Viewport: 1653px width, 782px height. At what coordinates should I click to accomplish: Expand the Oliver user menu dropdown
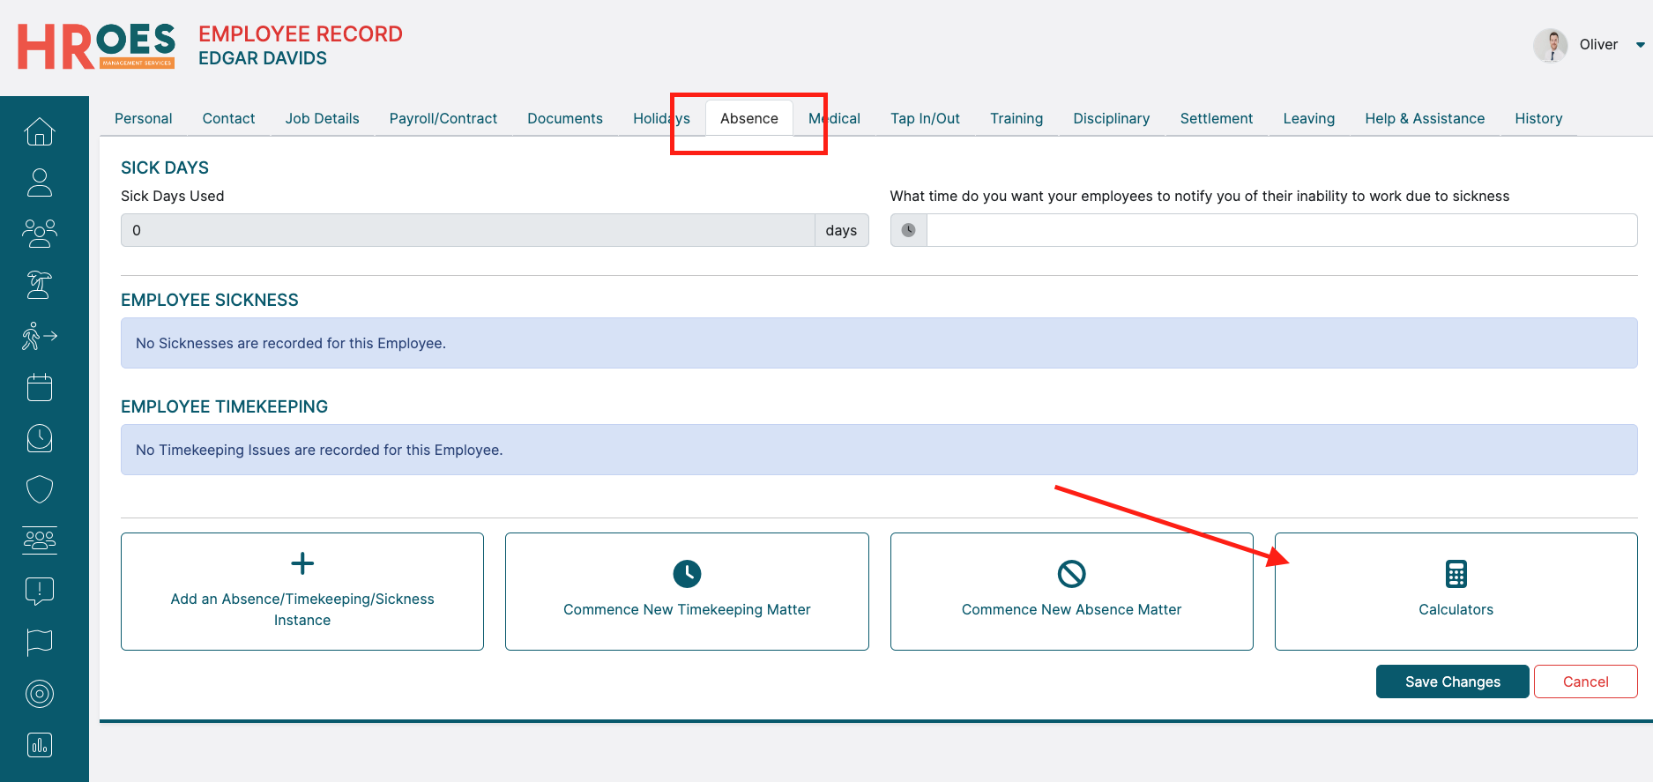point(1639,45)
